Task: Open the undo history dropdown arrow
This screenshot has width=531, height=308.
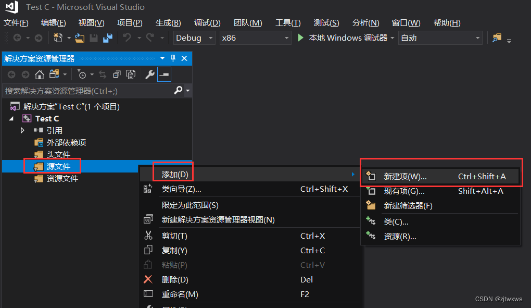Action: [x=139, y=38]
